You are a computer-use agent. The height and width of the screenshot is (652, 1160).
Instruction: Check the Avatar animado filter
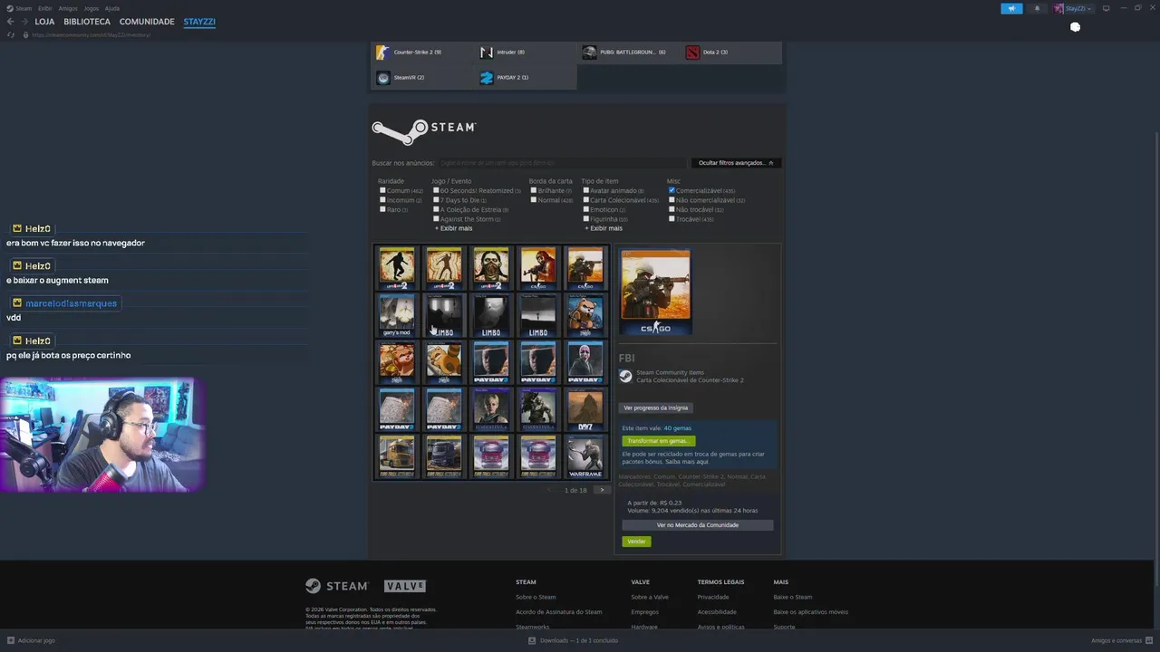[x=586, y=191]
